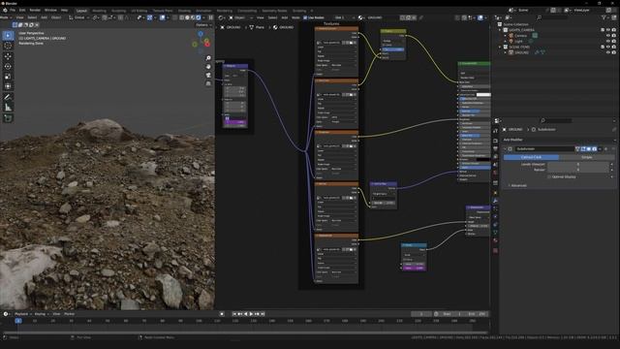Select Simple subdivision type button
The height and width of the screenshot is (349, 620).
pos(587,157)
